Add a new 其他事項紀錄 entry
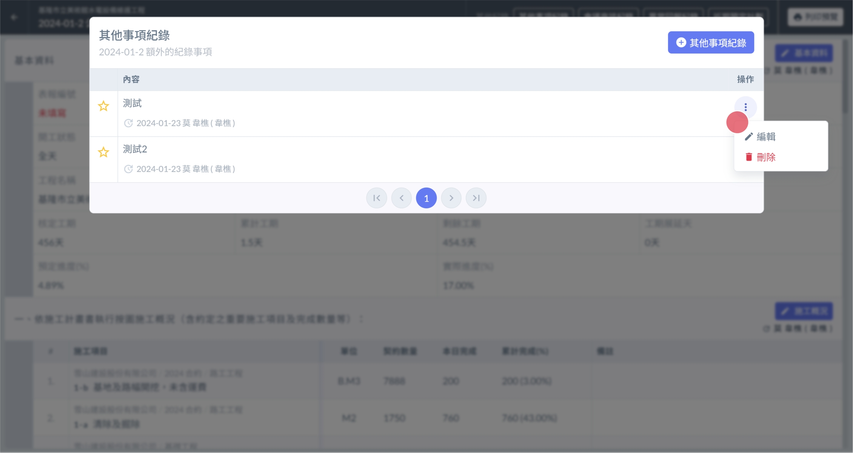Image resolution: width=853 pixels, height=453 pixels. pyautogui.click(x=710, y=43)
